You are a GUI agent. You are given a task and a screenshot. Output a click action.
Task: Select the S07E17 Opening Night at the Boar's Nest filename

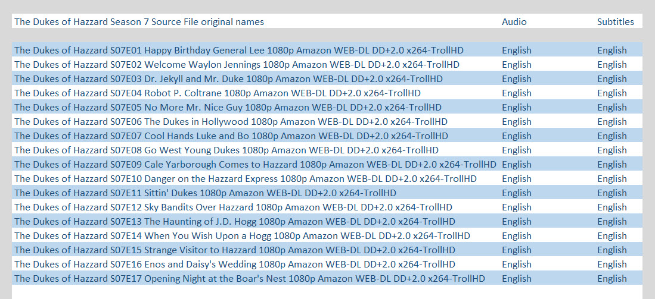(x=250, y=279)
